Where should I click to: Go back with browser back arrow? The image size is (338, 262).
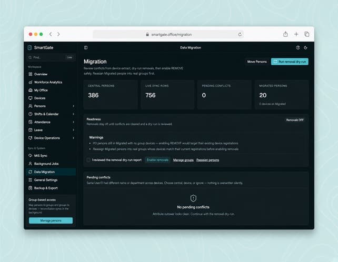point(51,34)
